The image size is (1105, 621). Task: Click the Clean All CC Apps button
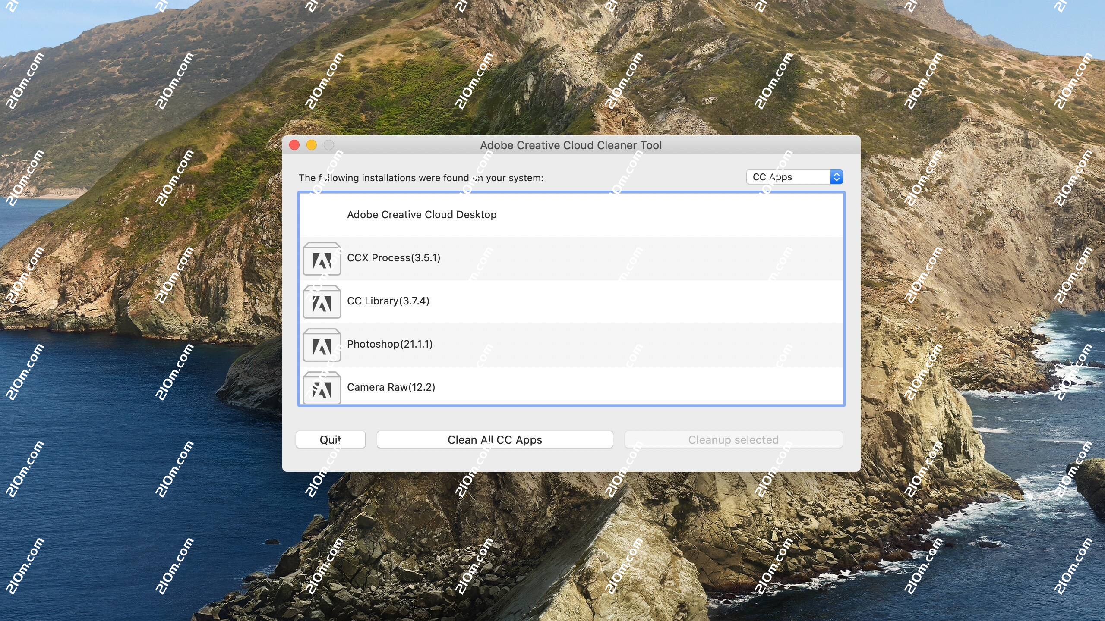click(x=495, y=439)
